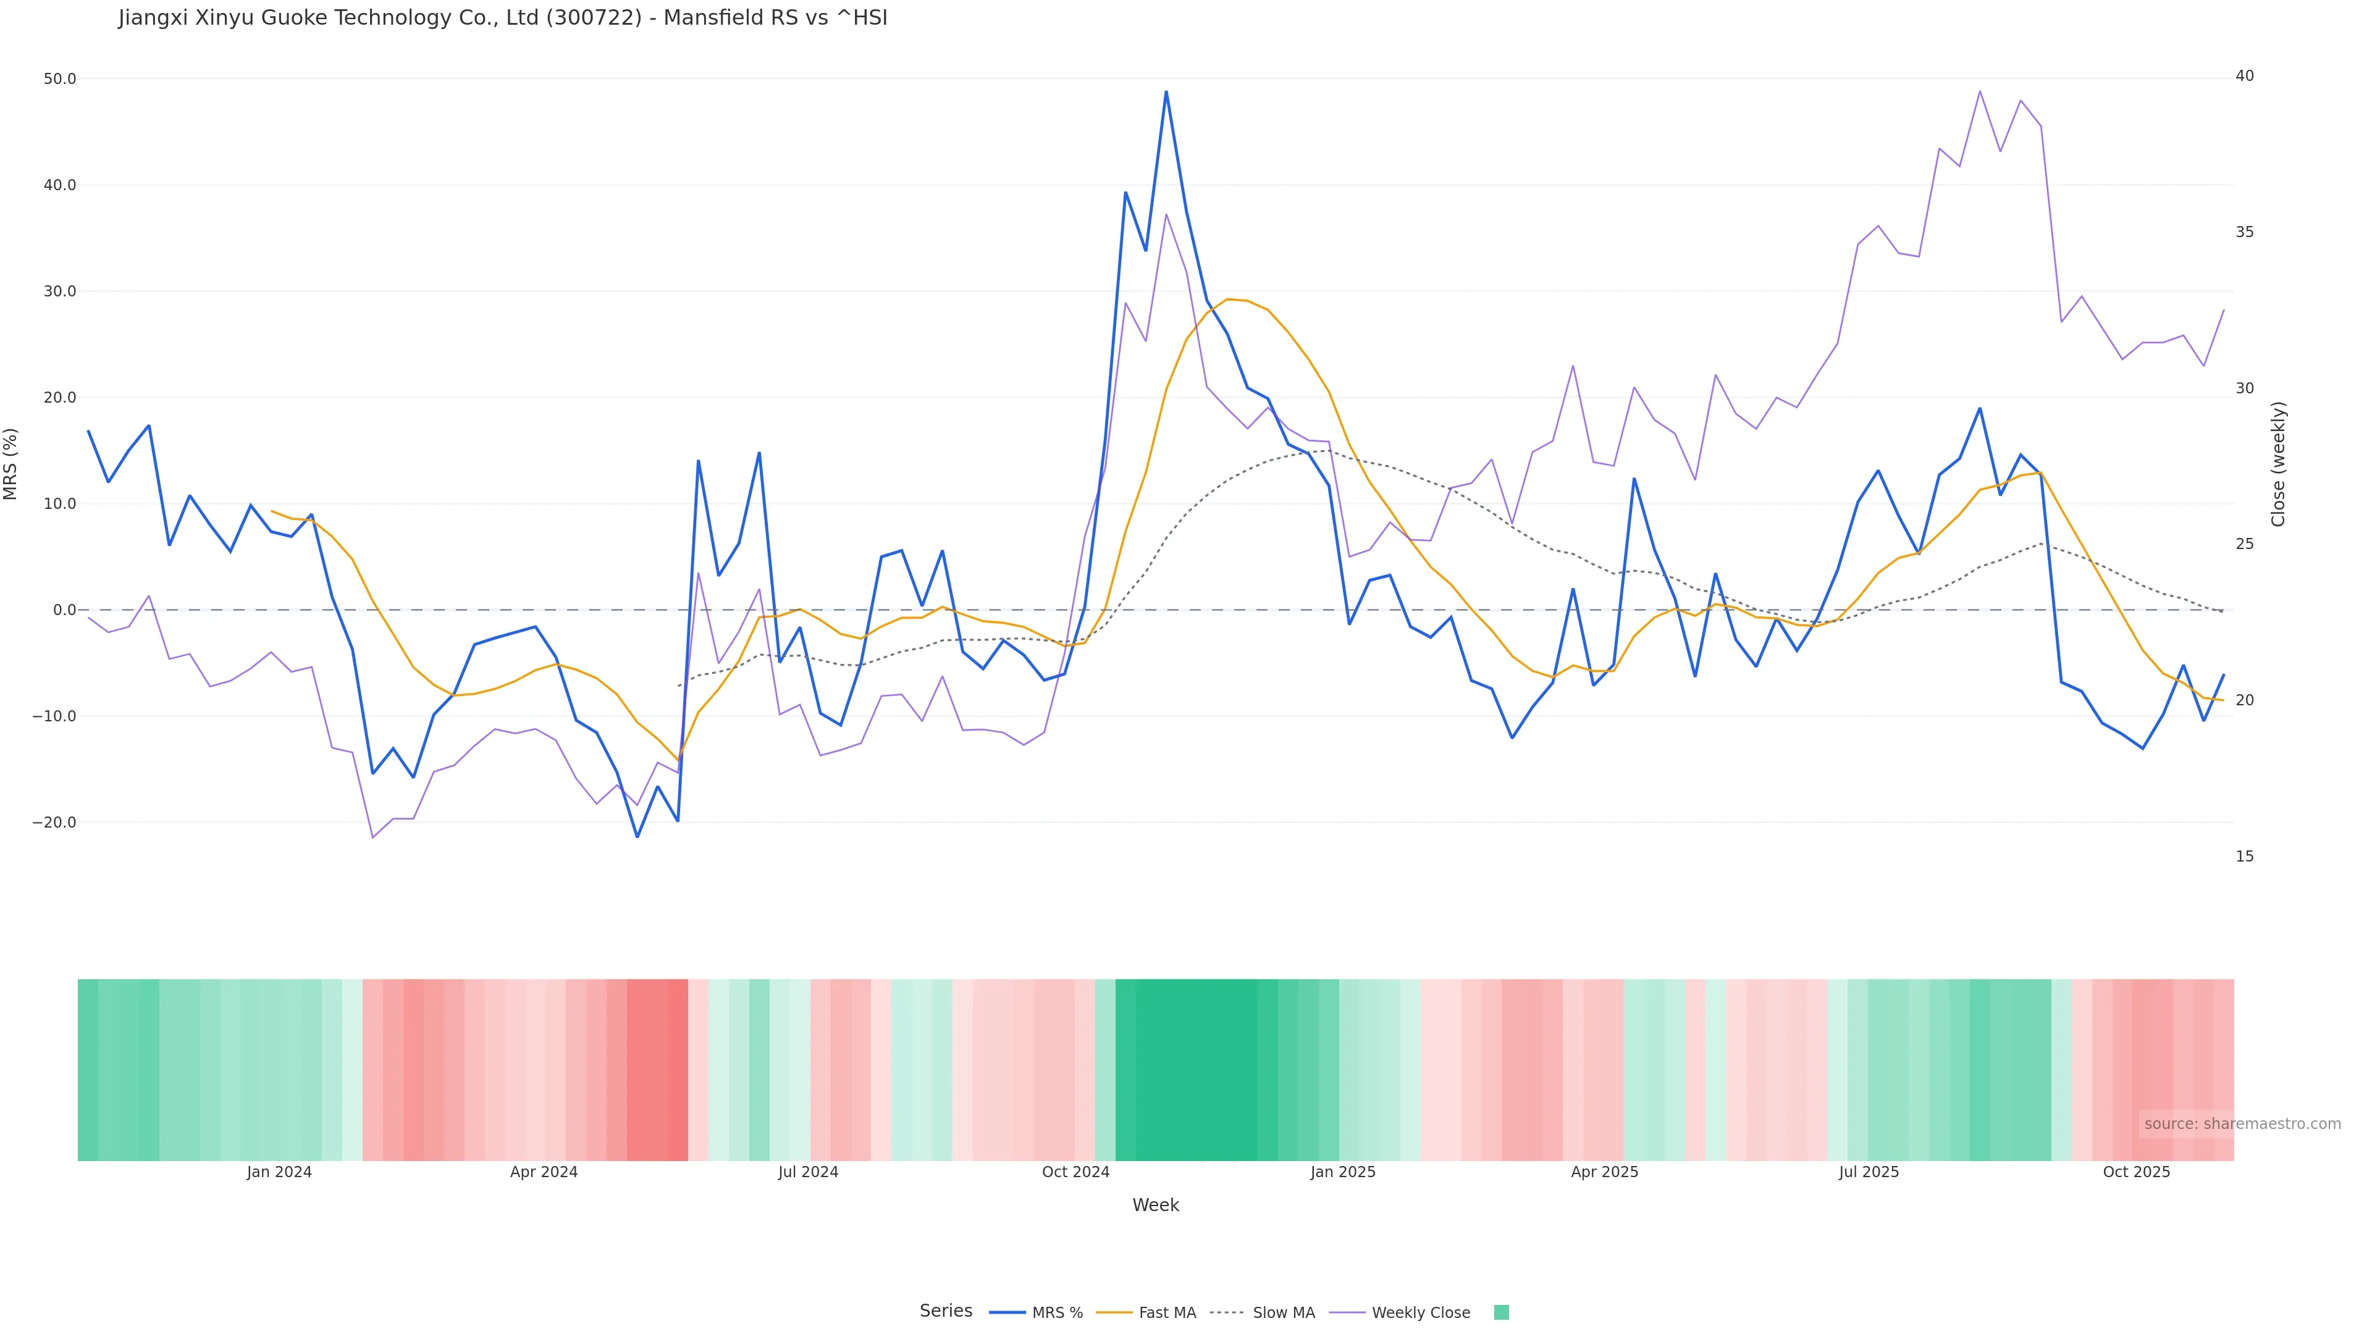Click the chart title mentioning Mansfield RS
2372x1334 pixels.
503,19
